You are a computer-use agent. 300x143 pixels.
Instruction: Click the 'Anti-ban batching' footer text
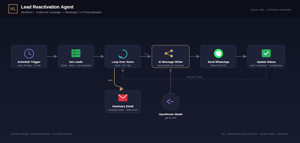click(x=20, y=134)
